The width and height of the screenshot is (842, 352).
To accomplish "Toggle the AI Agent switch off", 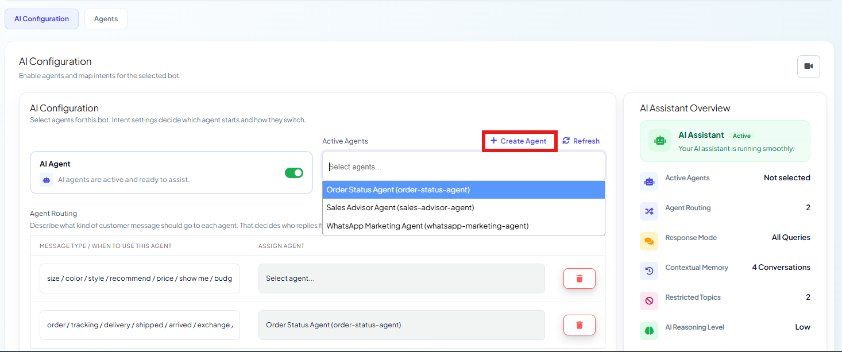I will pos(294,173).
